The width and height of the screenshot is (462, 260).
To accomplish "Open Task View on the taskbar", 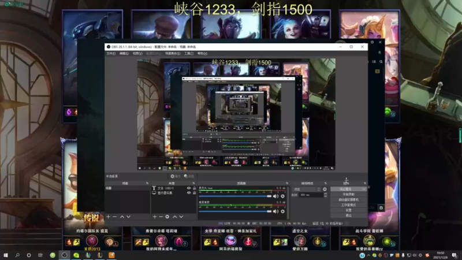I will click(x=40, y=255).
